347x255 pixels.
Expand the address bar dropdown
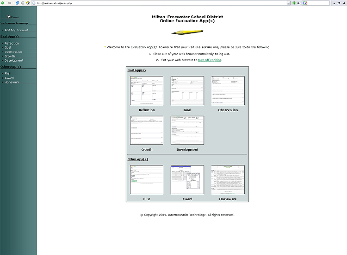pyautogui.click(x=289, y=3)
